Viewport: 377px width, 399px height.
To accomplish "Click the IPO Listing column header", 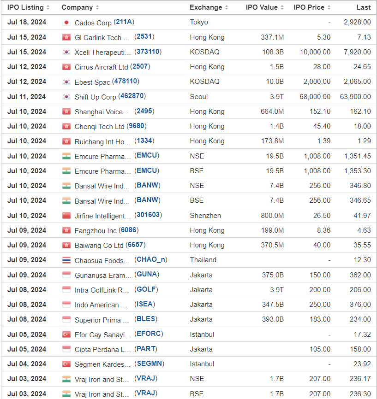I will click(25, 7).
